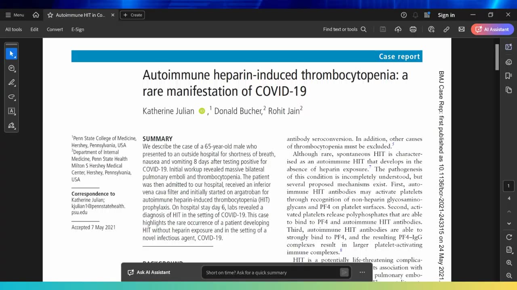Choose the Draw freeform lasso tool

coord(11,97)
